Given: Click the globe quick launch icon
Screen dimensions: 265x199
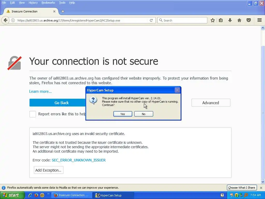Looking at the screenshot, I should pos(42,195).
